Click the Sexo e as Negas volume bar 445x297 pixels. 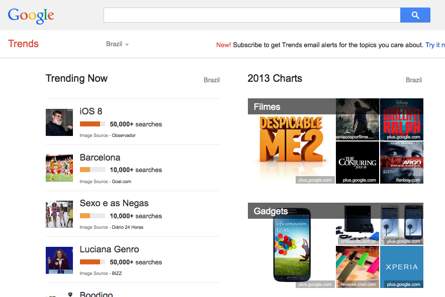(93, 216)
